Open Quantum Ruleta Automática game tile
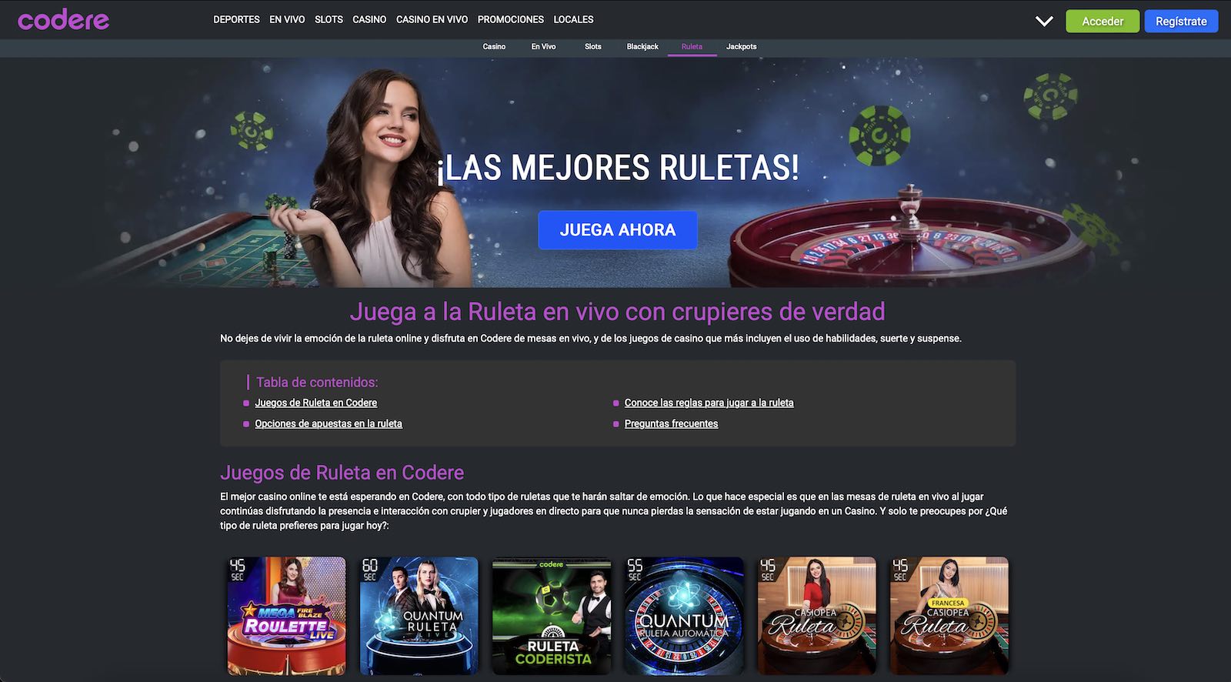The image size is (1231, 682). point(684,616)
